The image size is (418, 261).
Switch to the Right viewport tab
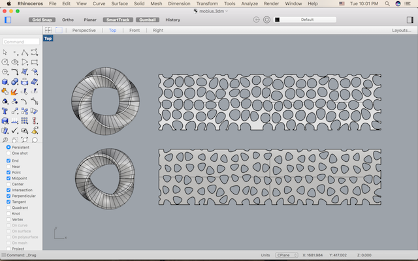pos(158,31)
